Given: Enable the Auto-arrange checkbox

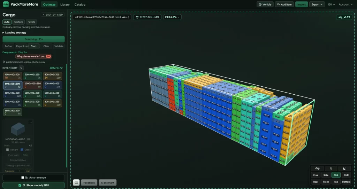Looking at the screenshot, I should 23,178.
